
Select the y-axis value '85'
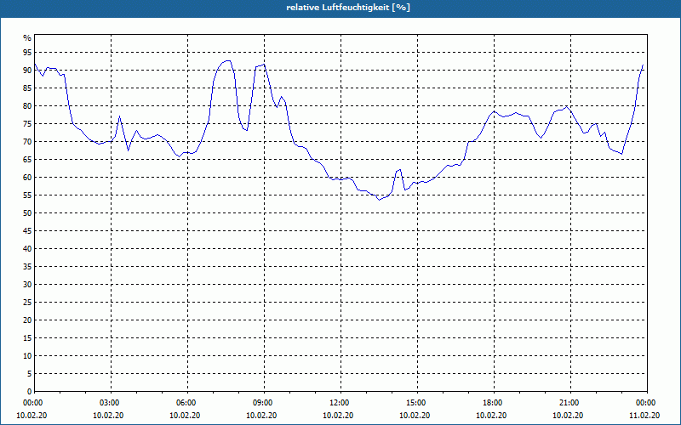click(27, 88)
